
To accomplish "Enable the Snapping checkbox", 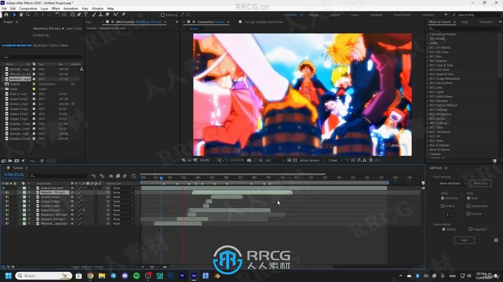I will [163, 15].
